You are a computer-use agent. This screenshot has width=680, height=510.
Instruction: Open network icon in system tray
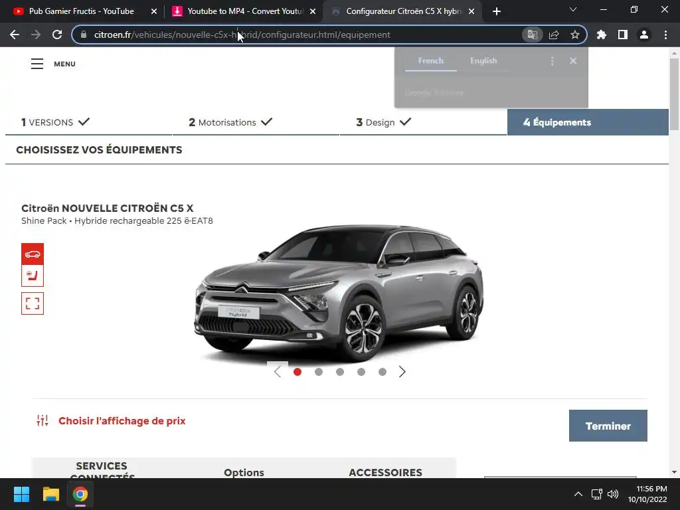pyautogui.click(x=597, y=494)
